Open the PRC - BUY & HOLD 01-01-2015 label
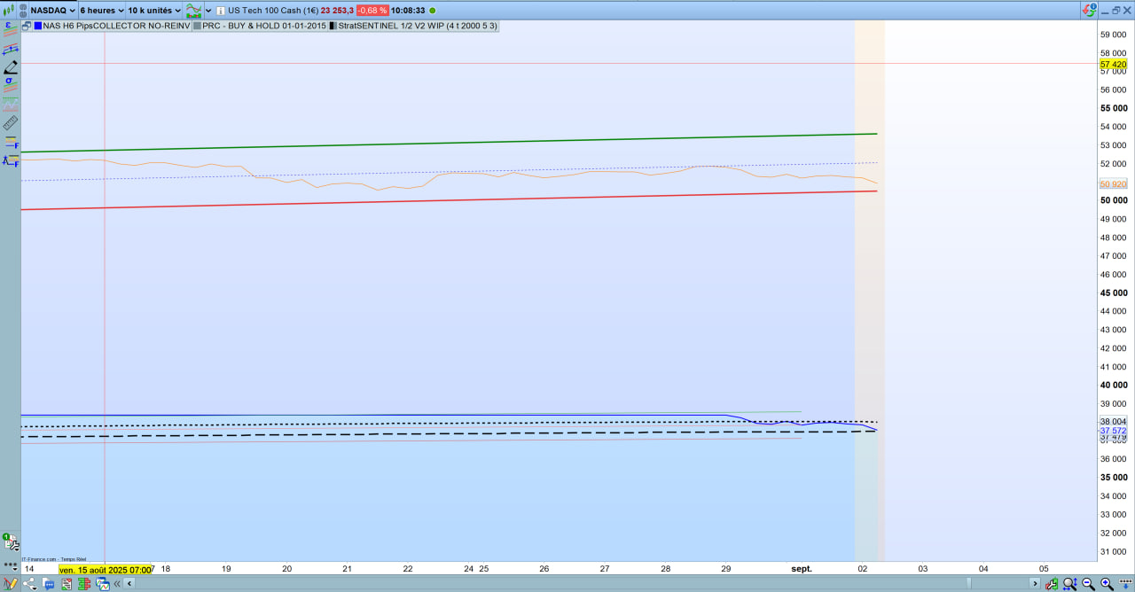 point(264,26)
